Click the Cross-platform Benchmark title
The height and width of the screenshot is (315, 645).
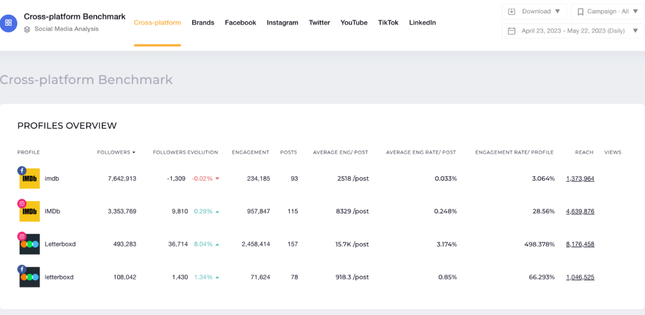75,17
